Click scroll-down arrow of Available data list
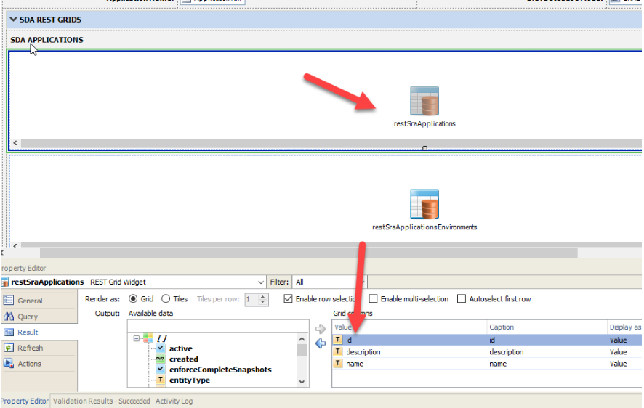This screenshot has height=408, width=644. pyautogui.click(x=302, y=381)
